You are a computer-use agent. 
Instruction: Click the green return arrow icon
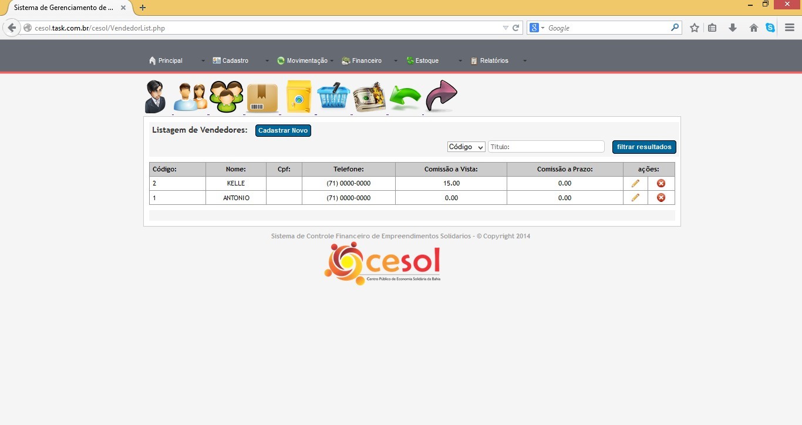406,97
